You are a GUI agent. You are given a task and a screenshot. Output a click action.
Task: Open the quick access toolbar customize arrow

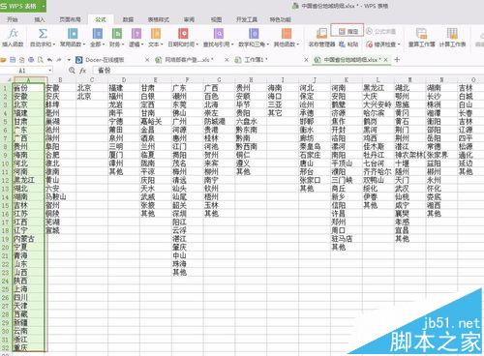[x=69, y=60]
